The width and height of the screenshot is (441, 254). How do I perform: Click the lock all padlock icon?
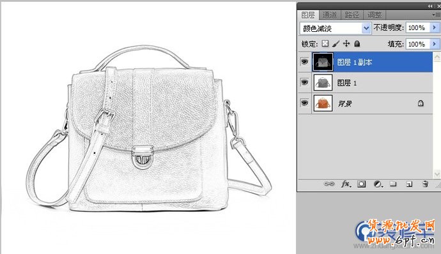pos(357,43)
